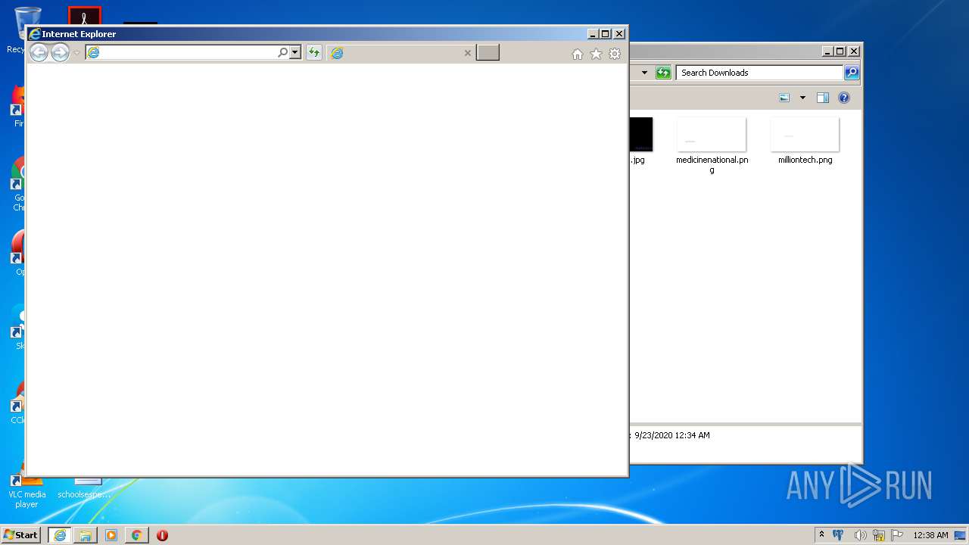Click the 9/23/2020 12:34 AM date in details pane
Image resolution: width=969 pixels, height=545 pixels.
(672, 435)
